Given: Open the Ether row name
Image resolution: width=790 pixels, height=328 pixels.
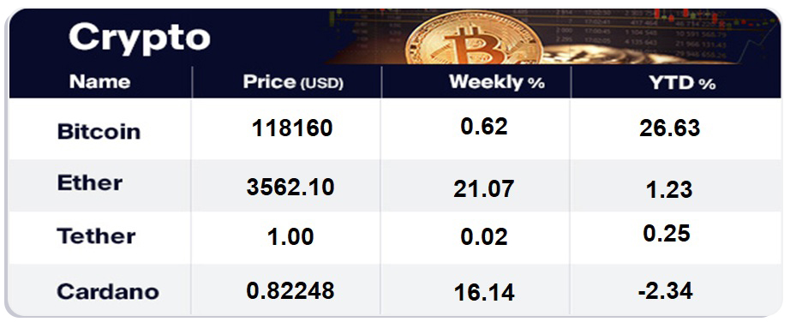Looking at the screenshot, I should click(x=90, y=183).
